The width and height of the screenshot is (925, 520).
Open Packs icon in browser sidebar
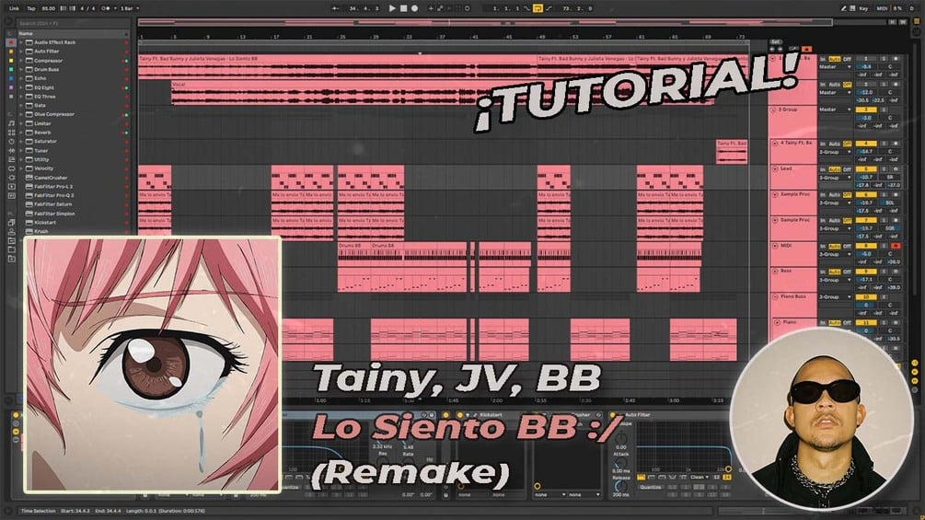click(11, 223)
